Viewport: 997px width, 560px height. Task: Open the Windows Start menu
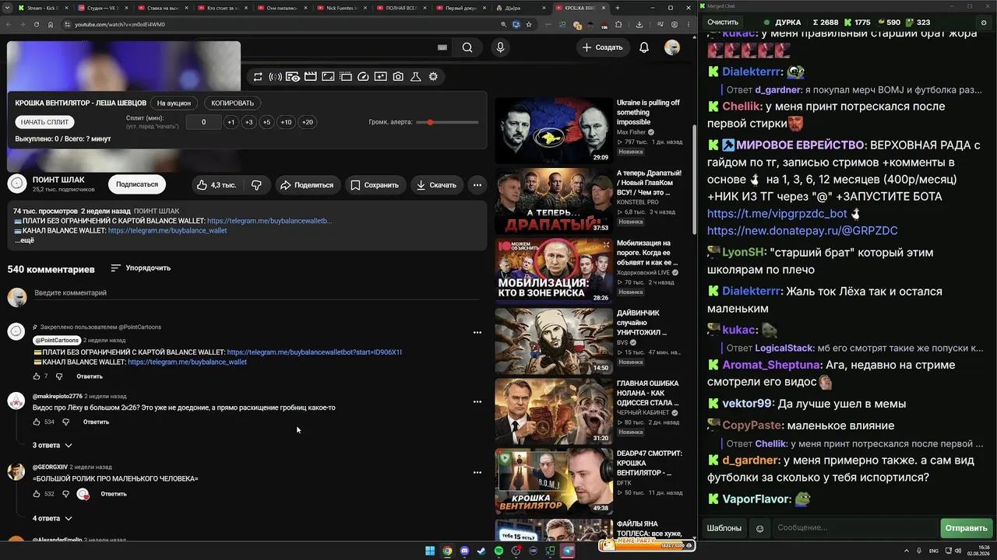[430, 551]
